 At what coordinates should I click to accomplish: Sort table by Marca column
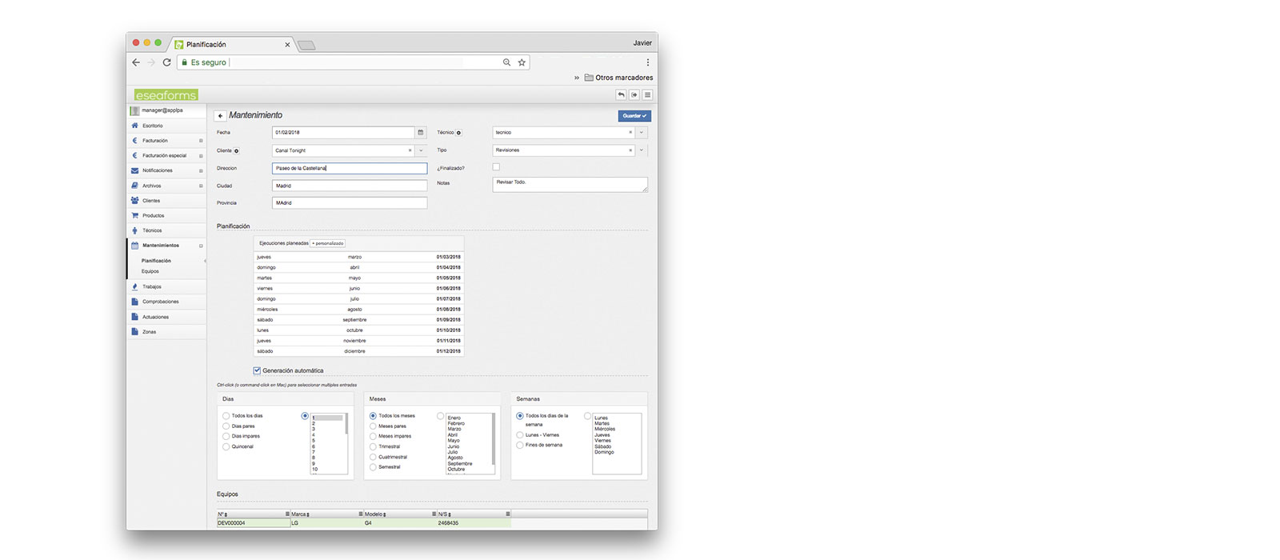[300, 514]
